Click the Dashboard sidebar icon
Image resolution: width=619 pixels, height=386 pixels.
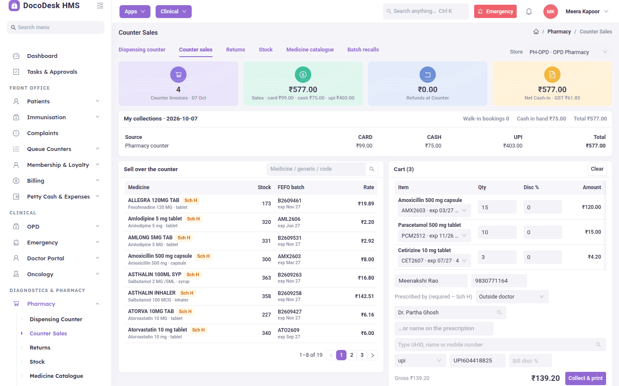(16, 56)
